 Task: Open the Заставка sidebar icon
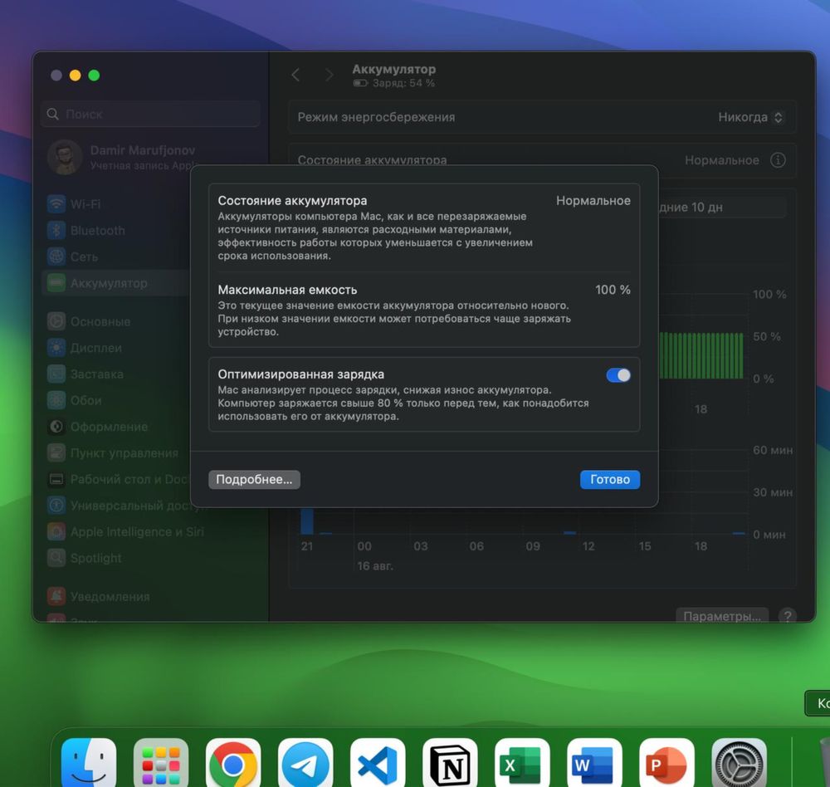[56, 374]
